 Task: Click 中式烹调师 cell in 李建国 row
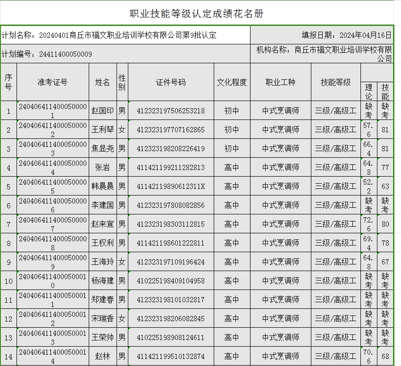[281, 205]
